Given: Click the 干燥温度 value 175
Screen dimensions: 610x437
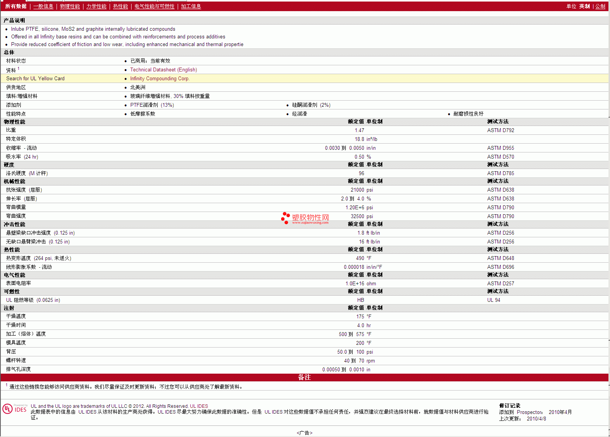Looking at the screenshot, I should click(x=360, y=317).
